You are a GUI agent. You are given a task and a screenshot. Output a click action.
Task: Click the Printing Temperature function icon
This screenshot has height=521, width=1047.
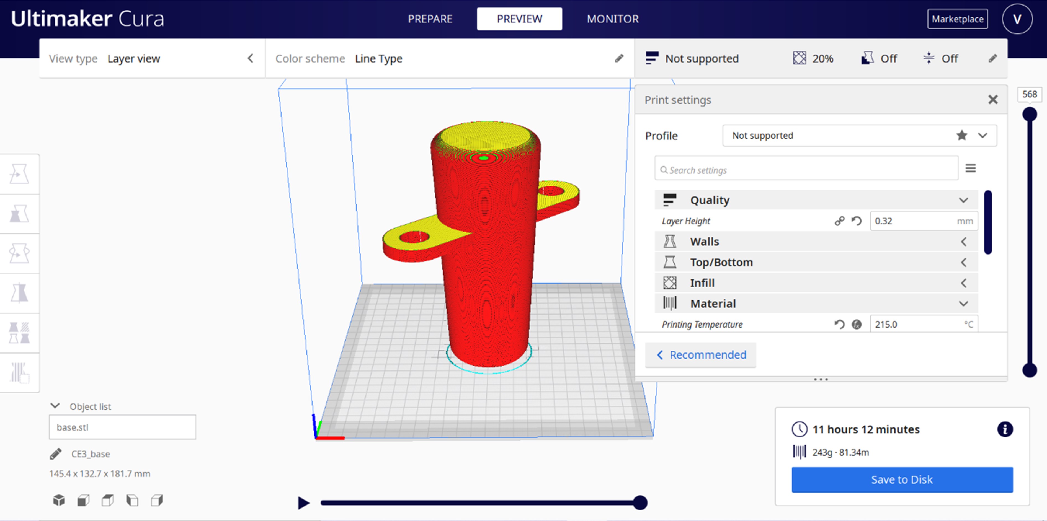856,324
